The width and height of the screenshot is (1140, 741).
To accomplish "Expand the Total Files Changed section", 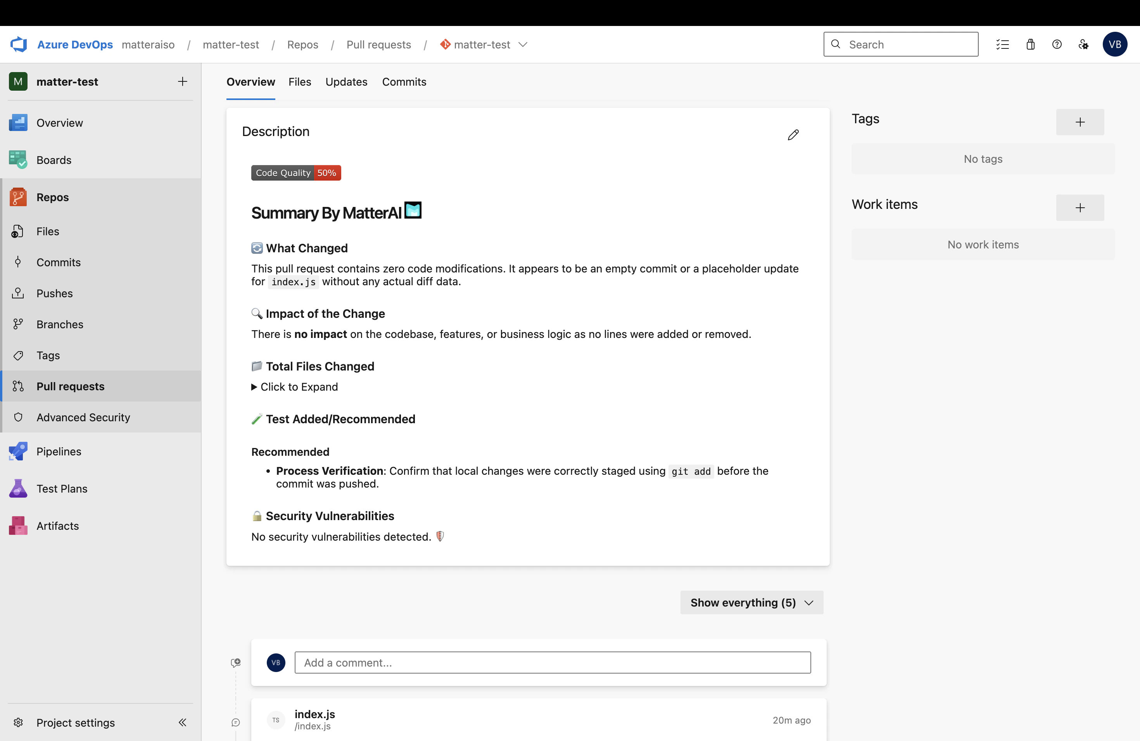I will (x=294, y=387).
